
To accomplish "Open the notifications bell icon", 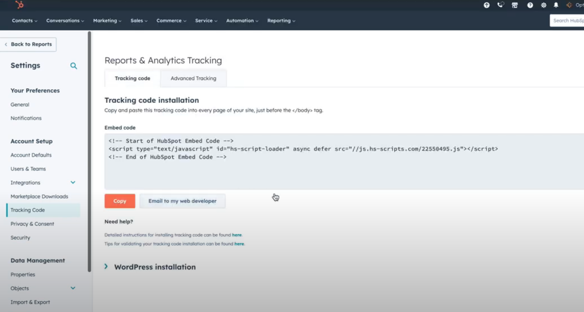I will (x=556, y=5).
